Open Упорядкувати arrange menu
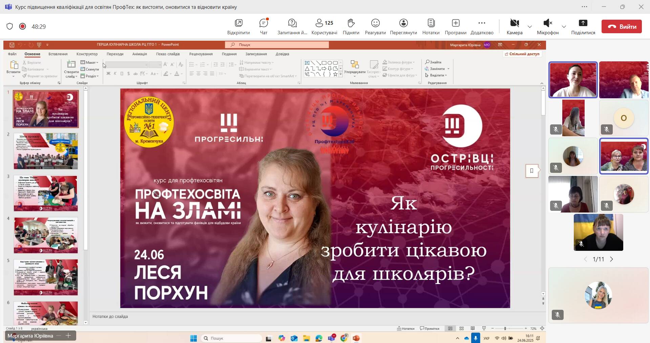 355,68
